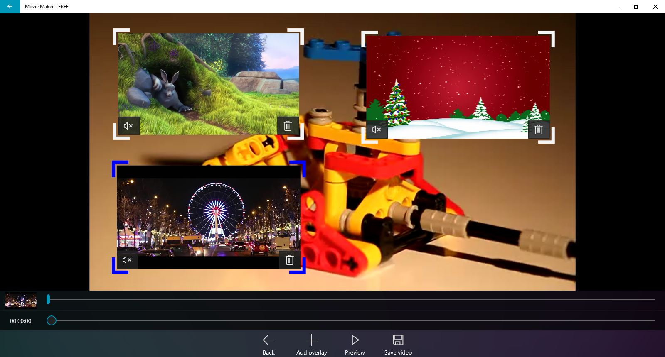
Task: Click the 00:00:00 time label
Action: [21, 321]
